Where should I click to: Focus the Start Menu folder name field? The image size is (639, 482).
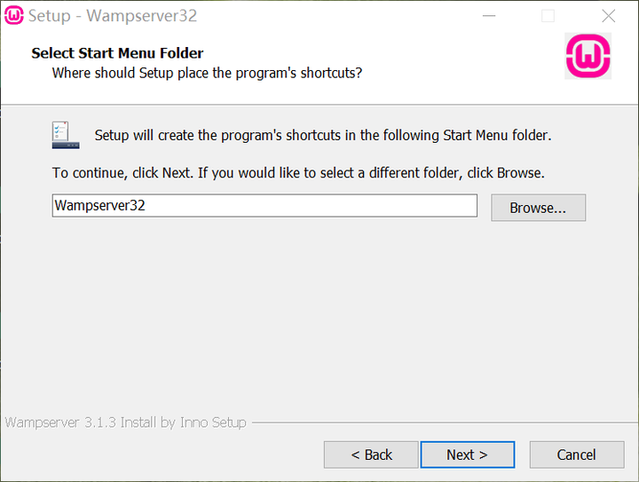264,206
